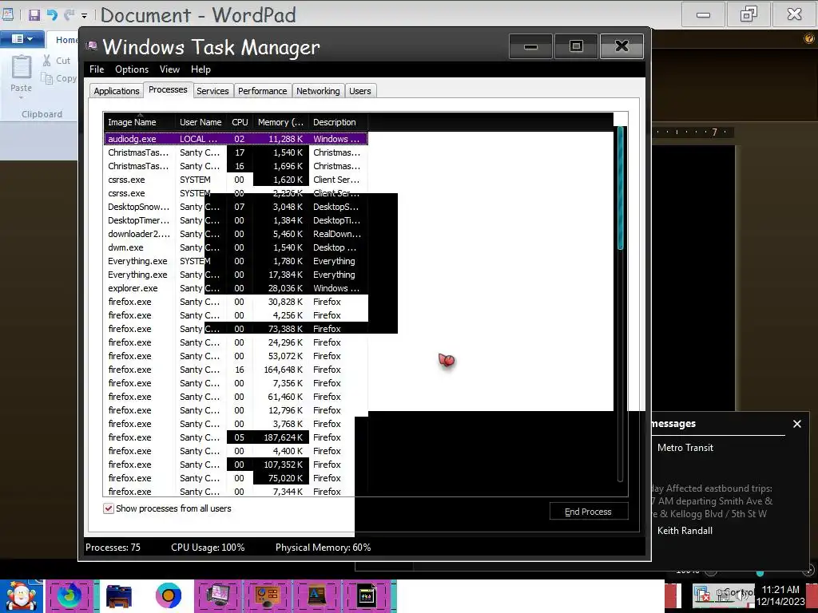Select the Processes tab

[x=168, y=89]
